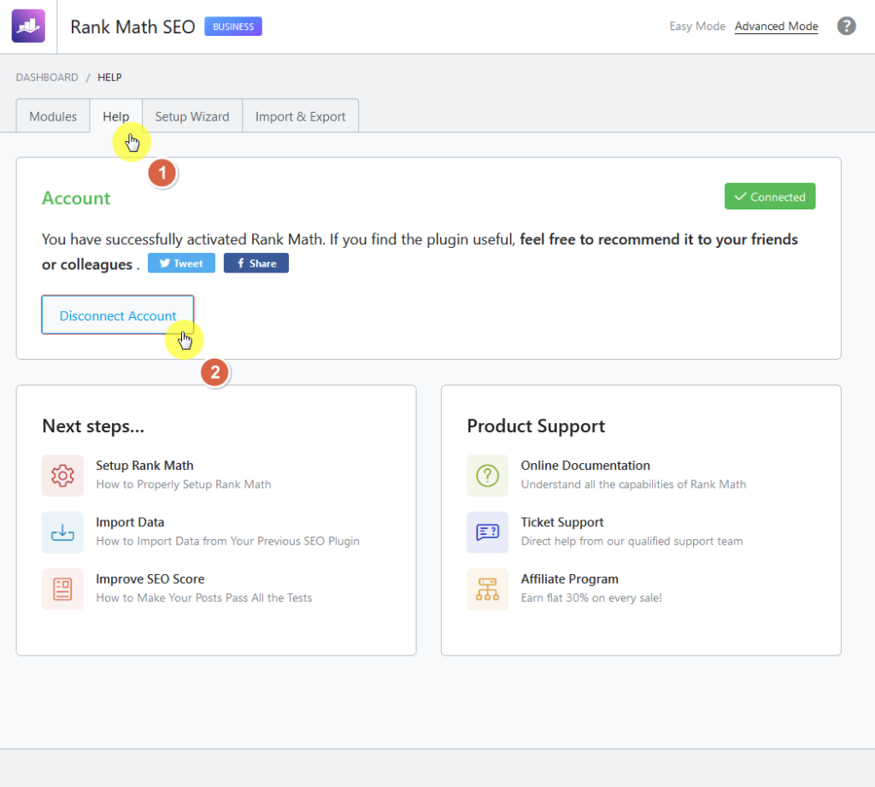Click the Ticket Support chat icon
The height and width of the screenshot is (787, 875).
click(x=488, y=532)
